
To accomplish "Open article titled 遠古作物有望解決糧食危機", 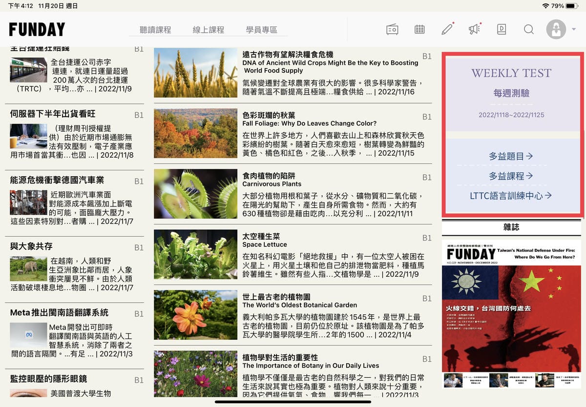I will tap(288, 54).
